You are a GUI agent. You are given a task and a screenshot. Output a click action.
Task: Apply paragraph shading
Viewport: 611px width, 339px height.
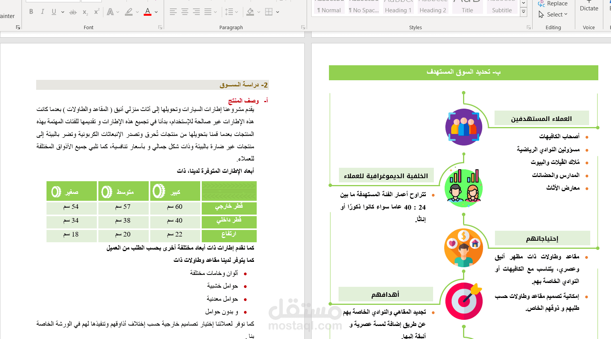251,12
